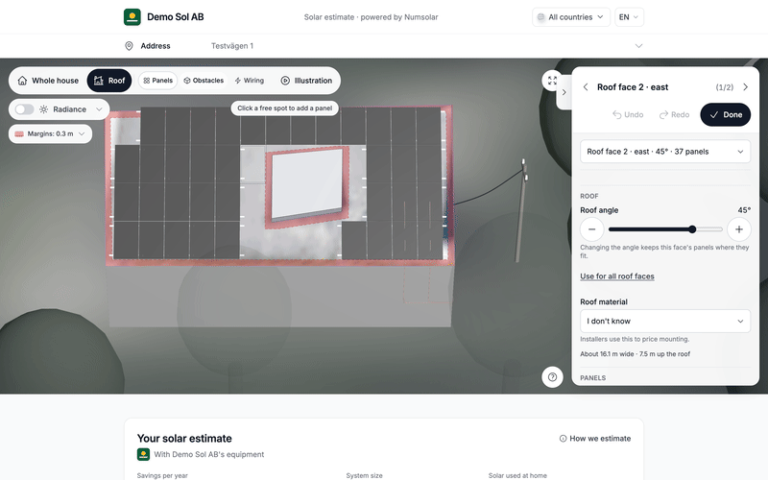Open the Illustration tab

tap(306, 81)
